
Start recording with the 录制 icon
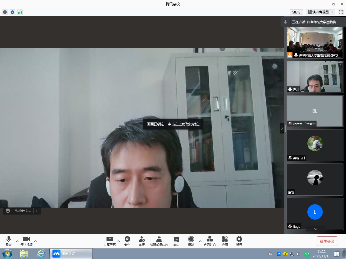pos(191,241)
